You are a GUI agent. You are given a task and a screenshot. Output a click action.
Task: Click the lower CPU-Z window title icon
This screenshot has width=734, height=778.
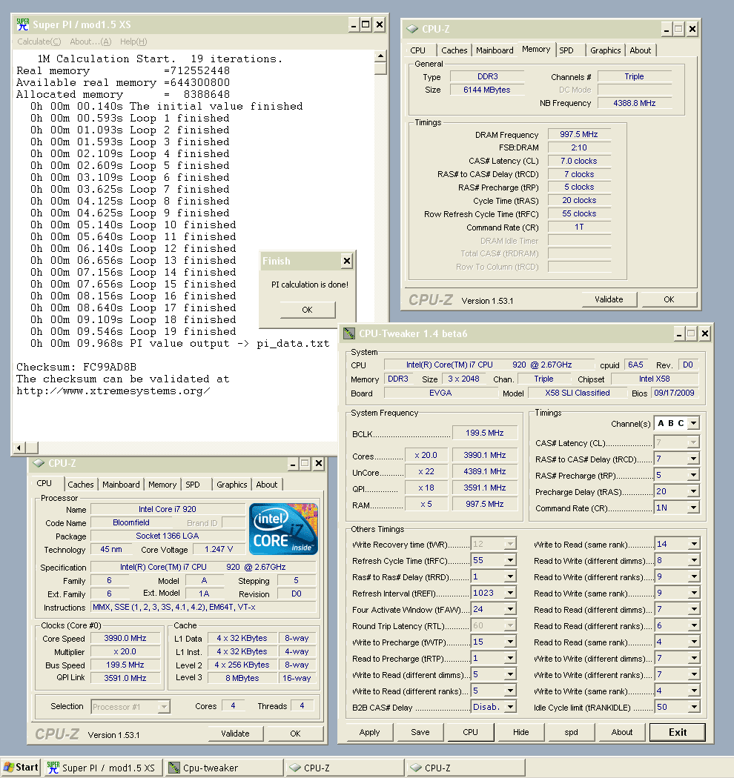39,463
